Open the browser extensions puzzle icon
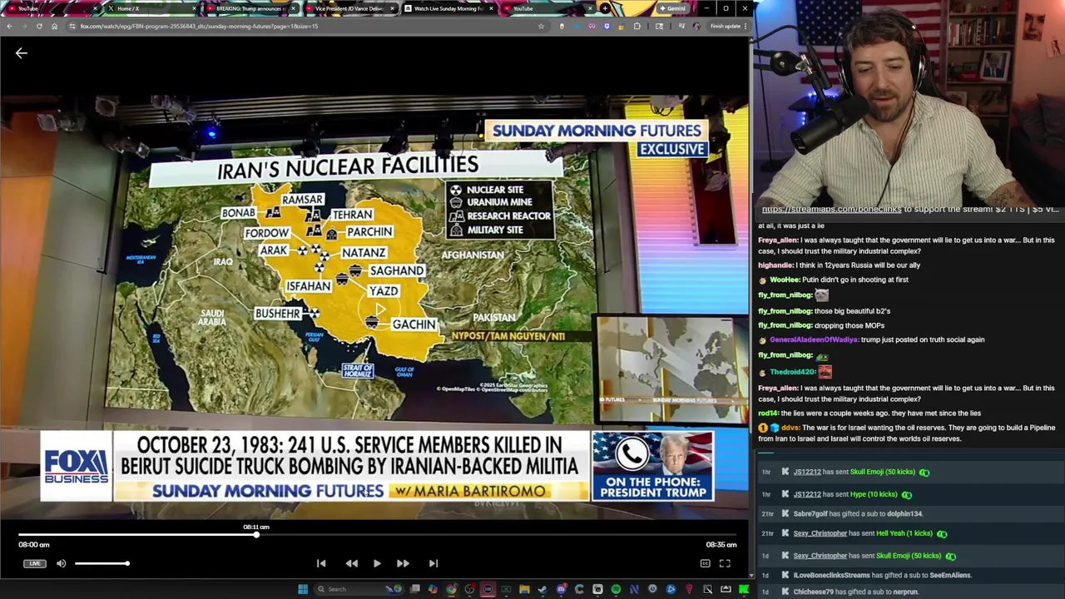 [637, 26]
